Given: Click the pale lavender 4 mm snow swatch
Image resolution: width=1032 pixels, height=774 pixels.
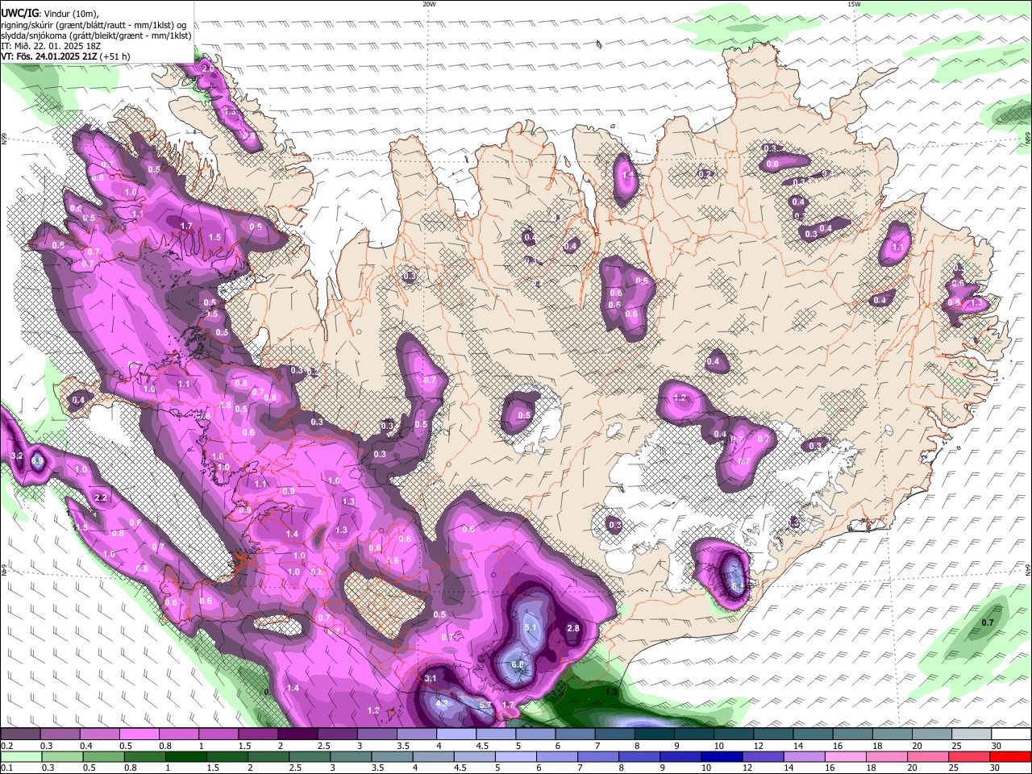Looking at the screenshot, I should 456,734.
